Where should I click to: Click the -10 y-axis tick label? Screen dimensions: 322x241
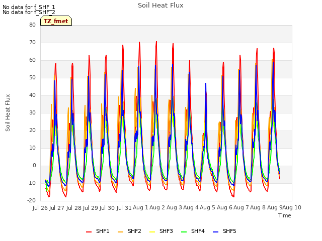point(32,183)
